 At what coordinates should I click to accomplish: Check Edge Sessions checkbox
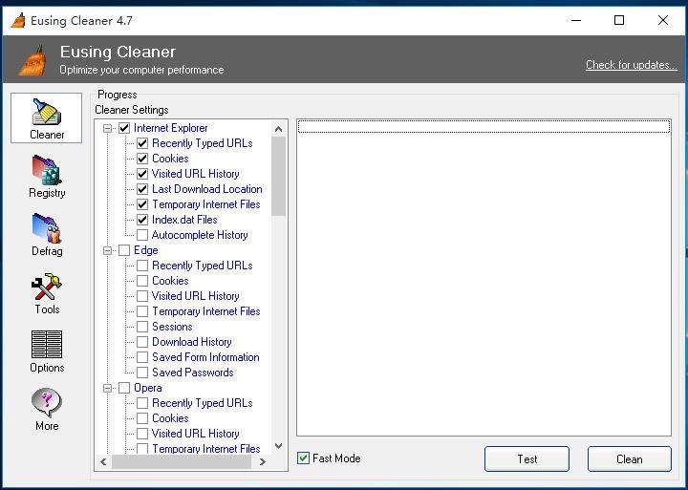click(142, 327)
